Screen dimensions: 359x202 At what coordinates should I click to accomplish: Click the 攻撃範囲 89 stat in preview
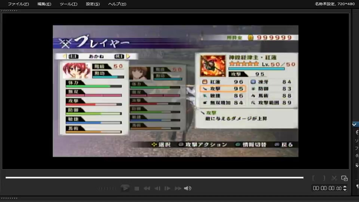[x=271, y=103]
